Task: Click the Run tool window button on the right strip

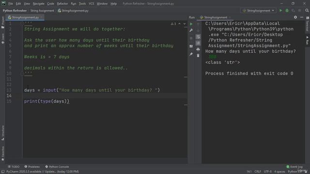Action: point(308,40)
